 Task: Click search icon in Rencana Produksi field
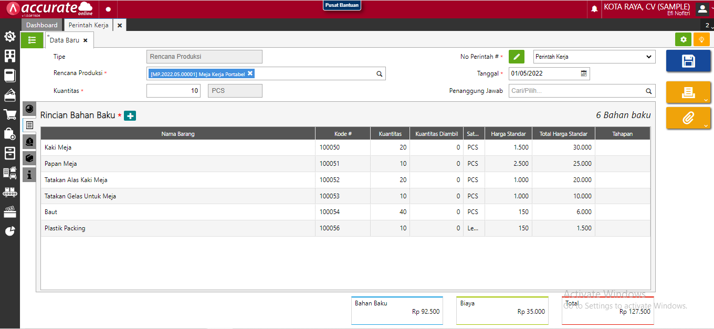[380, 74]
